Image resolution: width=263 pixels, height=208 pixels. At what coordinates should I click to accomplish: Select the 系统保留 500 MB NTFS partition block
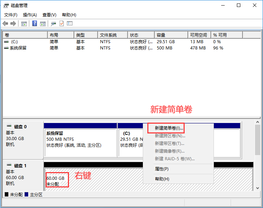80,140
